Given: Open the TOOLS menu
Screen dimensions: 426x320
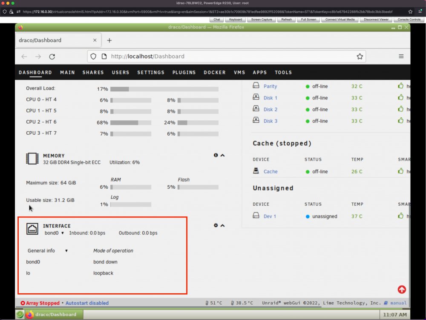Looking at the screenshot, I should (283, 73).
